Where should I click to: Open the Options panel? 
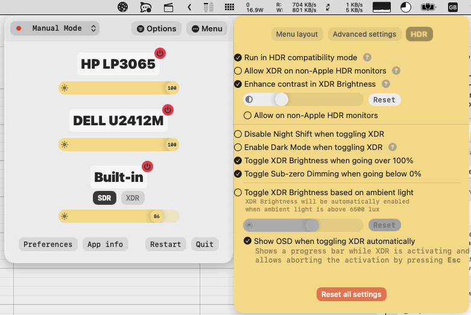point(157,28)
